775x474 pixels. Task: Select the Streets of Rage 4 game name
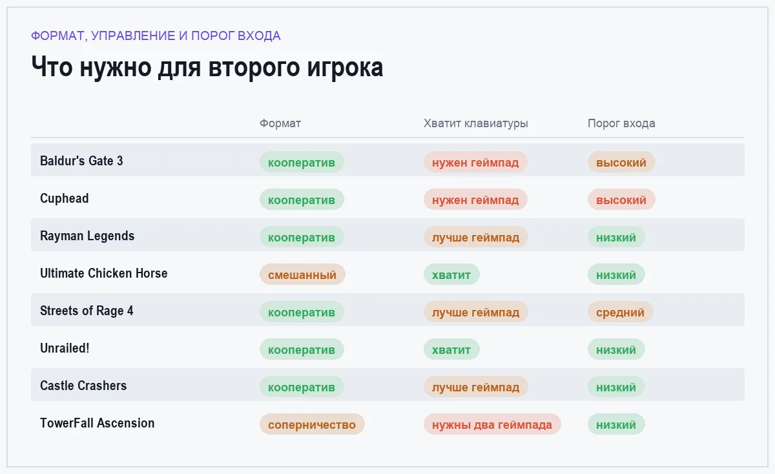(x=87, y=311)
